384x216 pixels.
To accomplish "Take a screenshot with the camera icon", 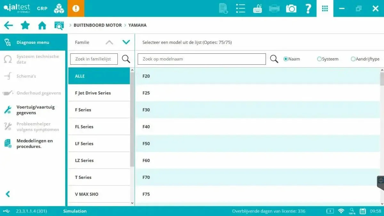I will coord(291,8).
